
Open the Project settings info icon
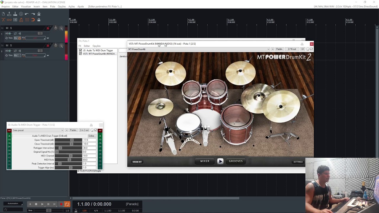tap(21, 14)
